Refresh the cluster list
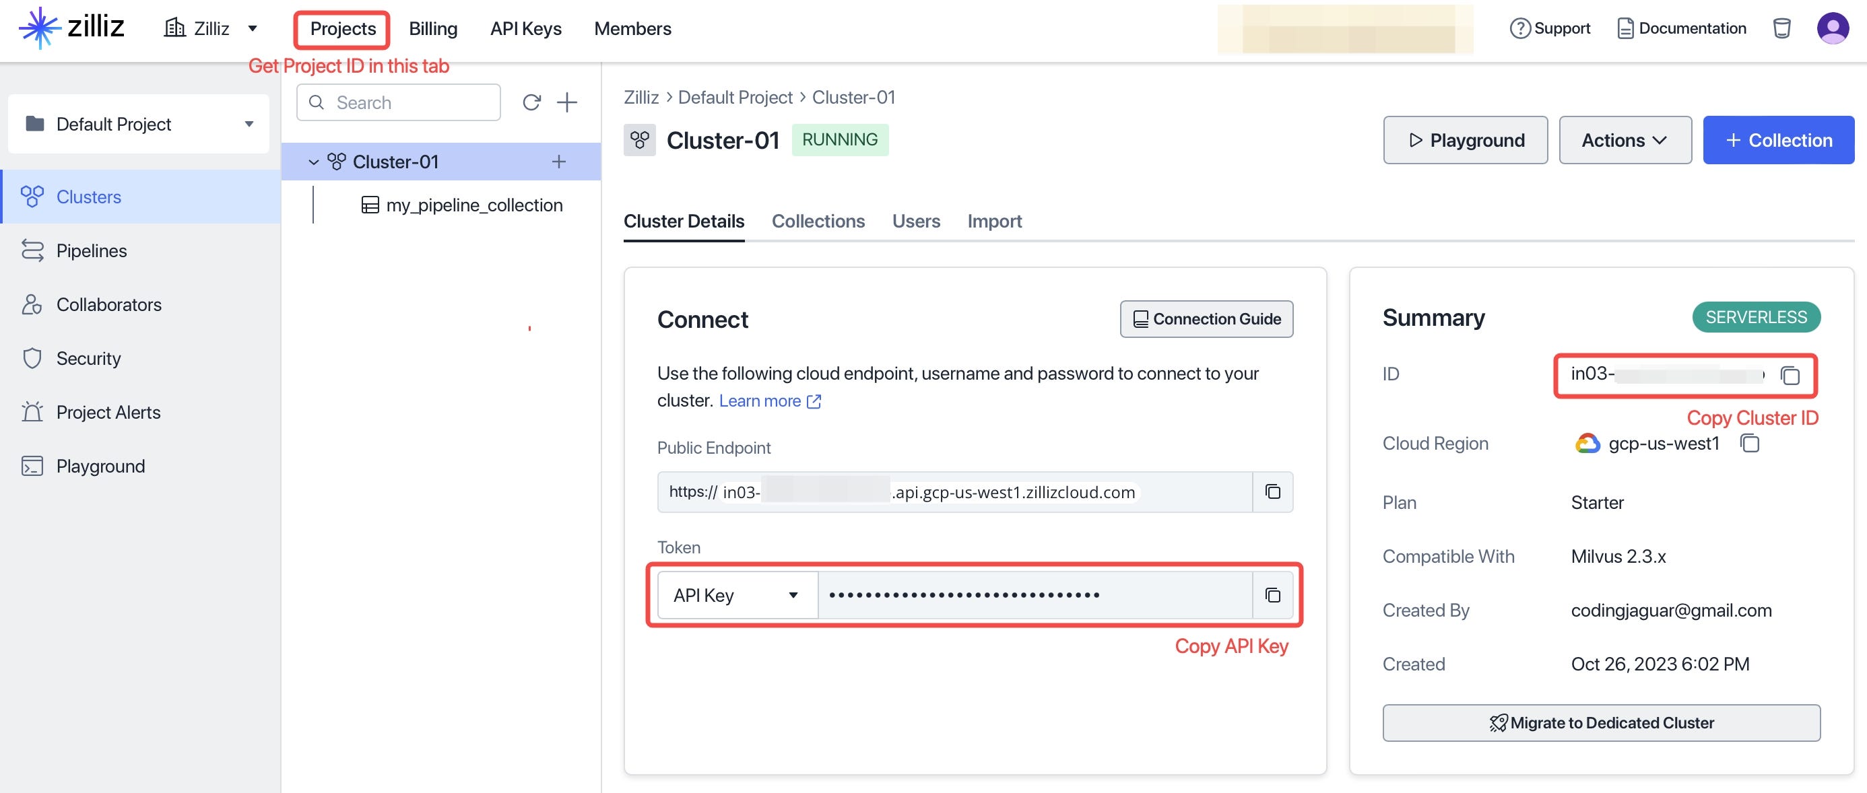 coord(531,103)
